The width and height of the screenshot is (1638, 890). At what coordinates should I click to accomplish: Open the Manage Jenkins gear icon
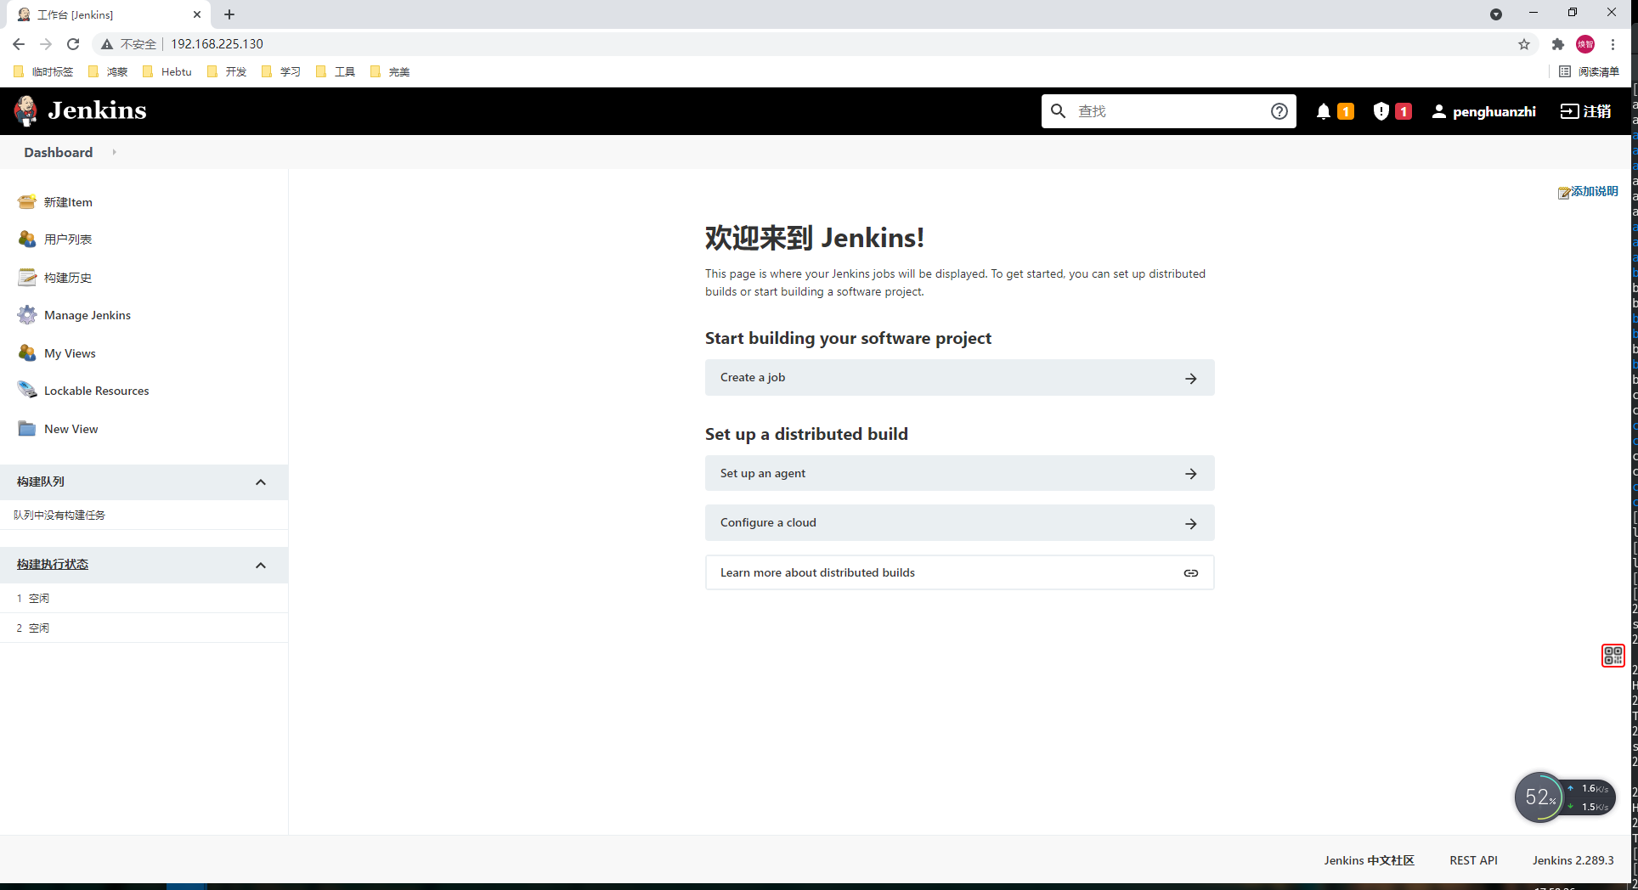pos(27,315)
